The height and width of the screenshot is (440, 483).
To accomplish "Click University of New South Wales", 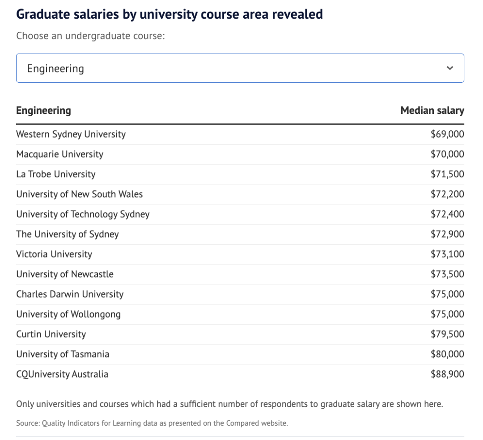I will pos(80,194).
